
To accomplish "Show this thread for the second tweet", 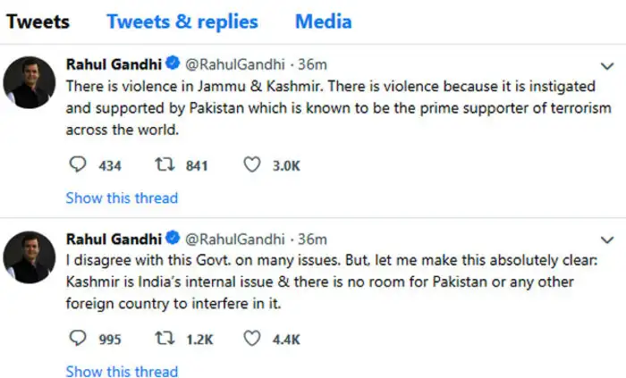I will click(122, 371).
